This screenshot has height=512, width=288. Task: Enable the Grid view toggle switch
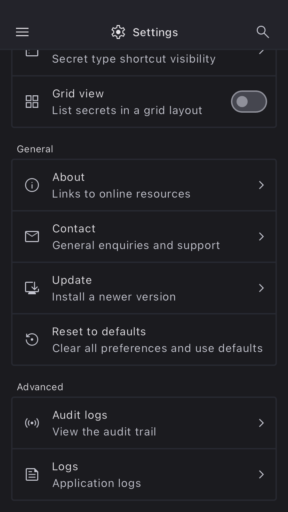point(249,102)
